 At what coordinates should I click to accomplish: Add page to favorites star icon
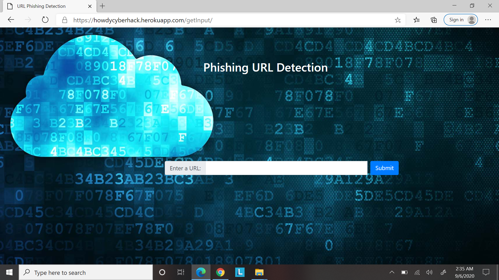[398, 20]
